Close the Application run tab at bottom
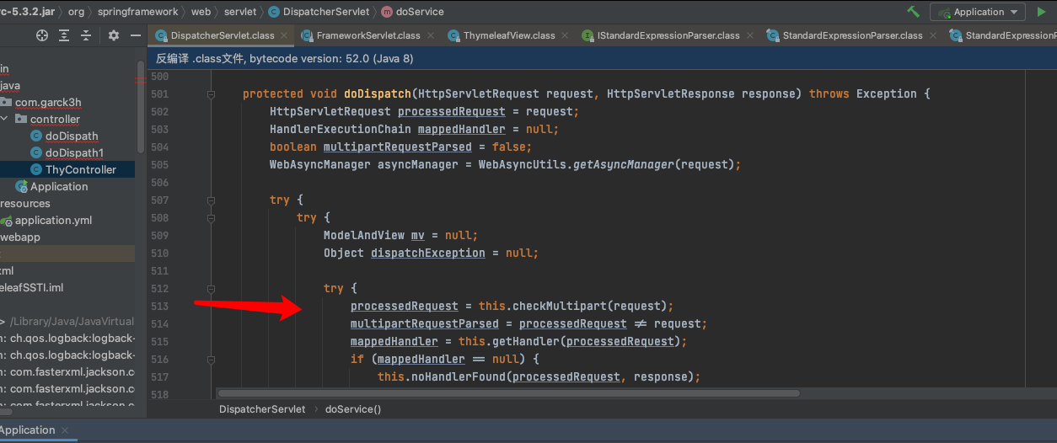Viewport: 1057px width, 443px height. click(x=67, y=430)
